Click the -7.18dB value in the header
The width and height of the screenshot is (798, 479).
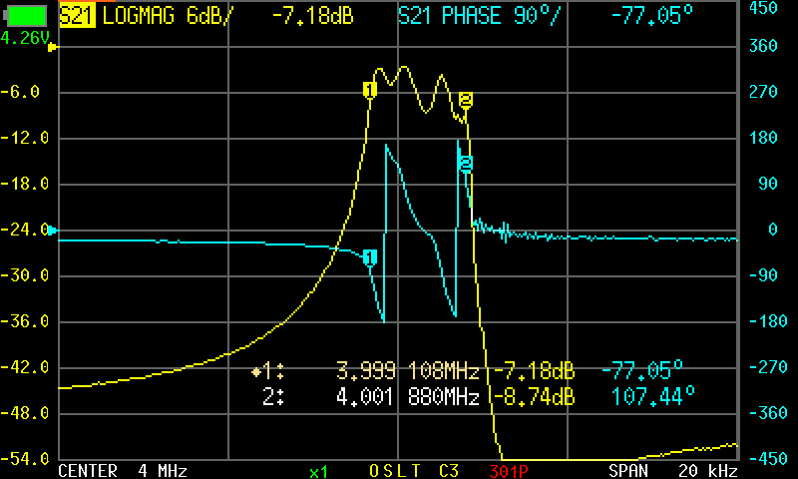pyautogui.click(x=312, y=16)
